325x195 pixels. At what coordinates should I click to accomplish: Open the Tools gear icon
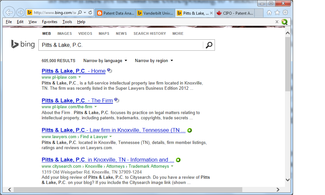(x=285, y=13)
